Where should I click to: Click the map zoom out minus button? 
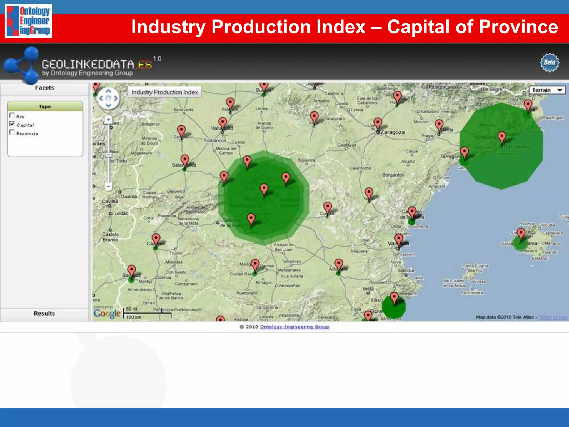pyautogui.click(x=108, y=186)
